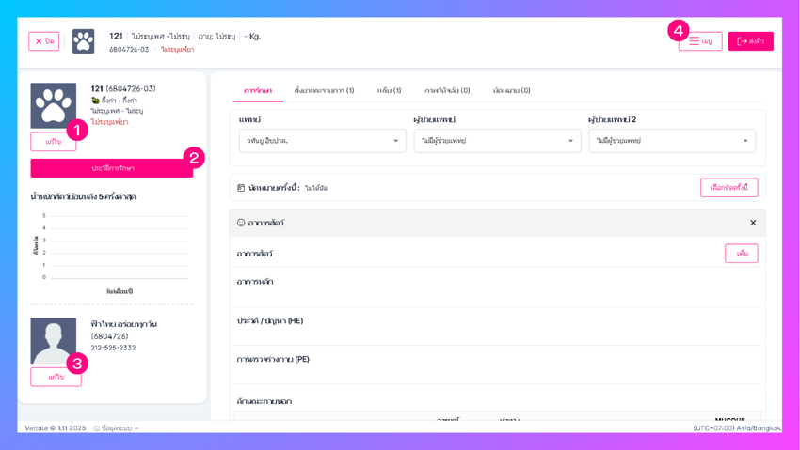Open the แพทย์ doctor dropdown

click(323, 141)
